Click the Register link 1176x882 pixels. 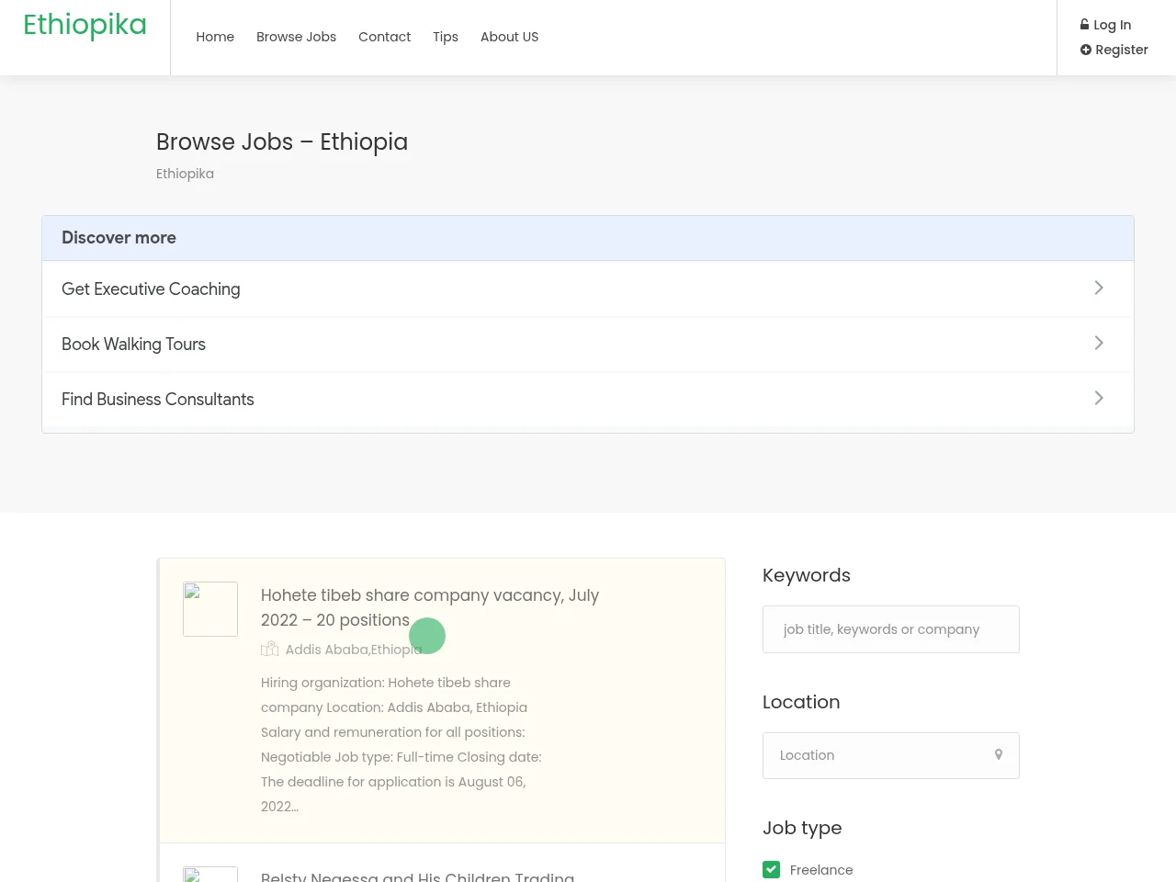tap(1114, 50)
